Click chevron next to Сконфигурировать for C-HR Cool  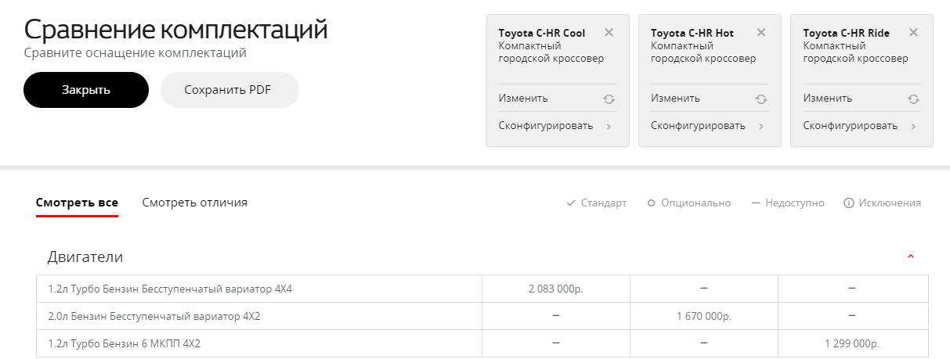(x=609, y=126)
